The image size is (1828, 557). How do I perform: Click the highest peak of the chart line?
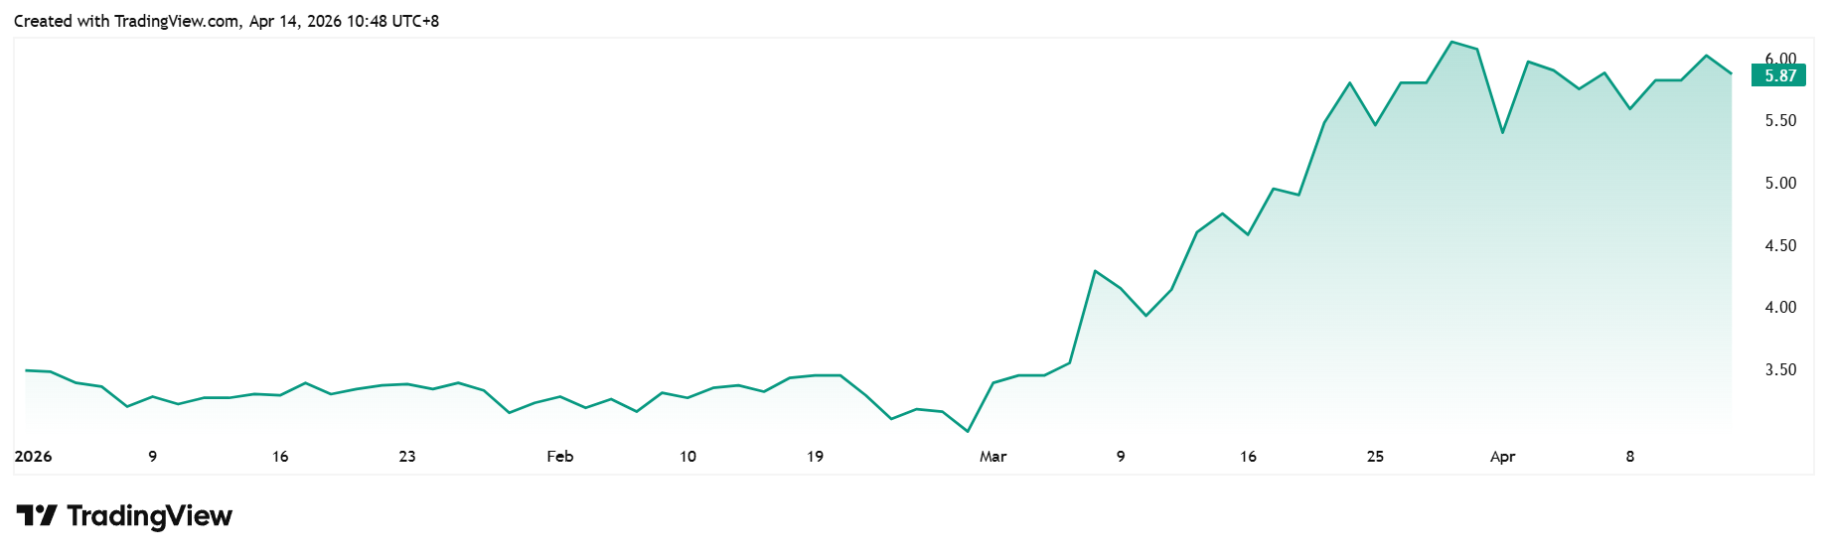pos(1451,42)
